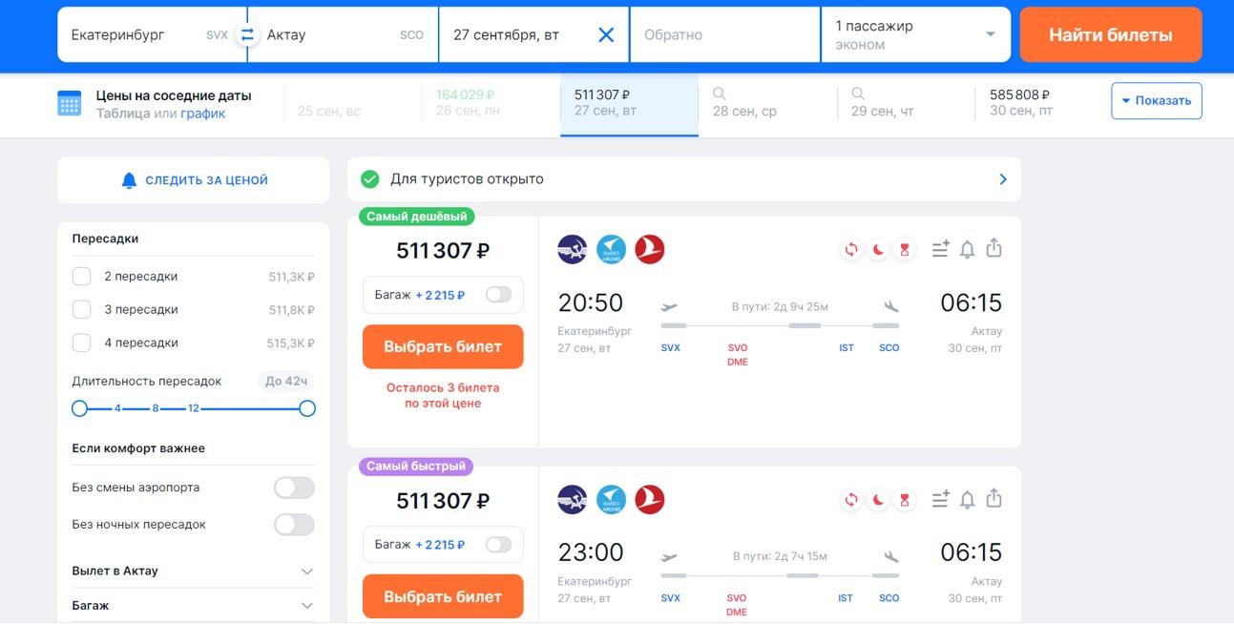Image resolution: width=1234 pixels, height=624 pixels.
Task: Toggle baggage on the cheapest ticket
Action: pyautogui.click(x=498, y=295)
